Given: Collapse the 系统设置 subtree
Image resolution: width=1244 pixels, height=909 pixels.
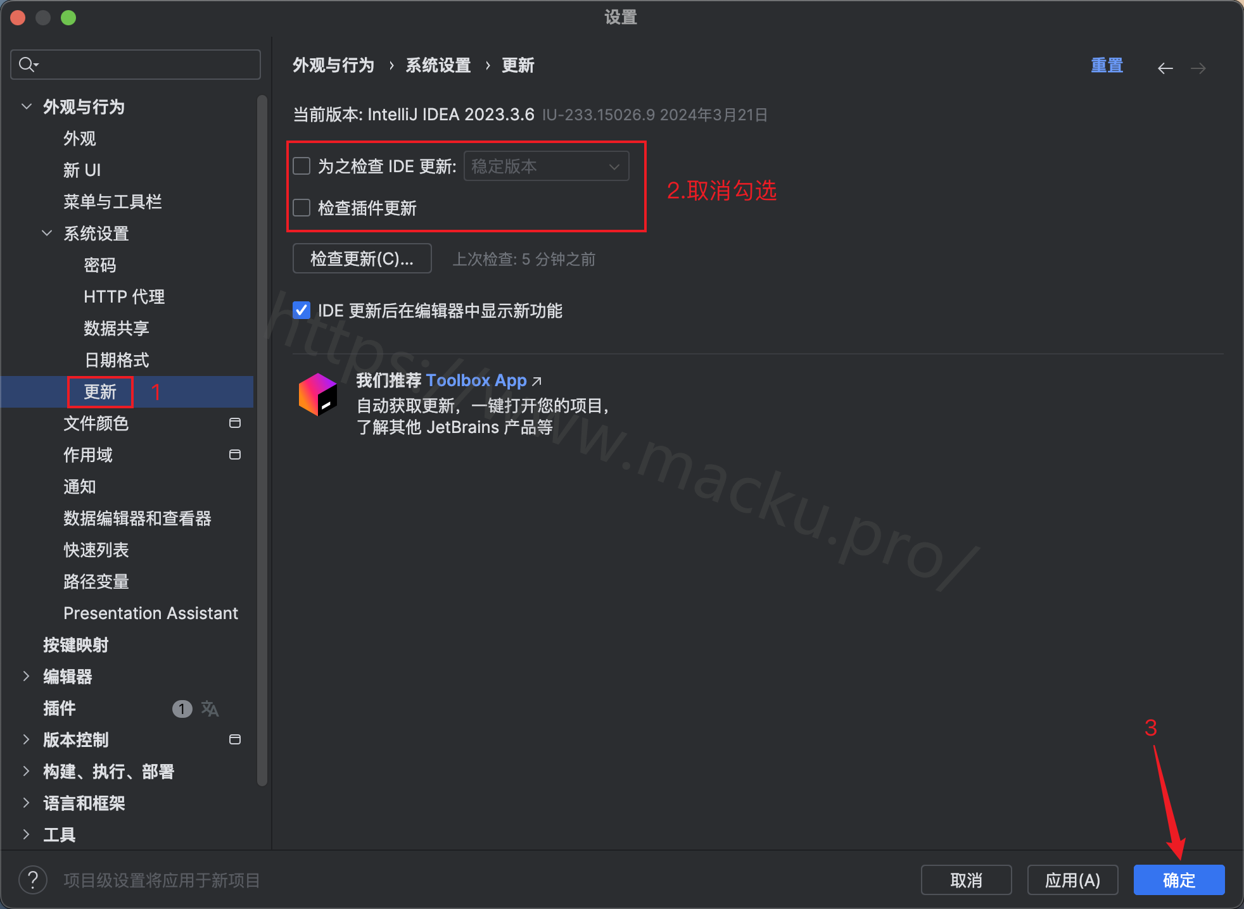Looking at the screenshot, I should pyautogui.click(x=47, y=233).
